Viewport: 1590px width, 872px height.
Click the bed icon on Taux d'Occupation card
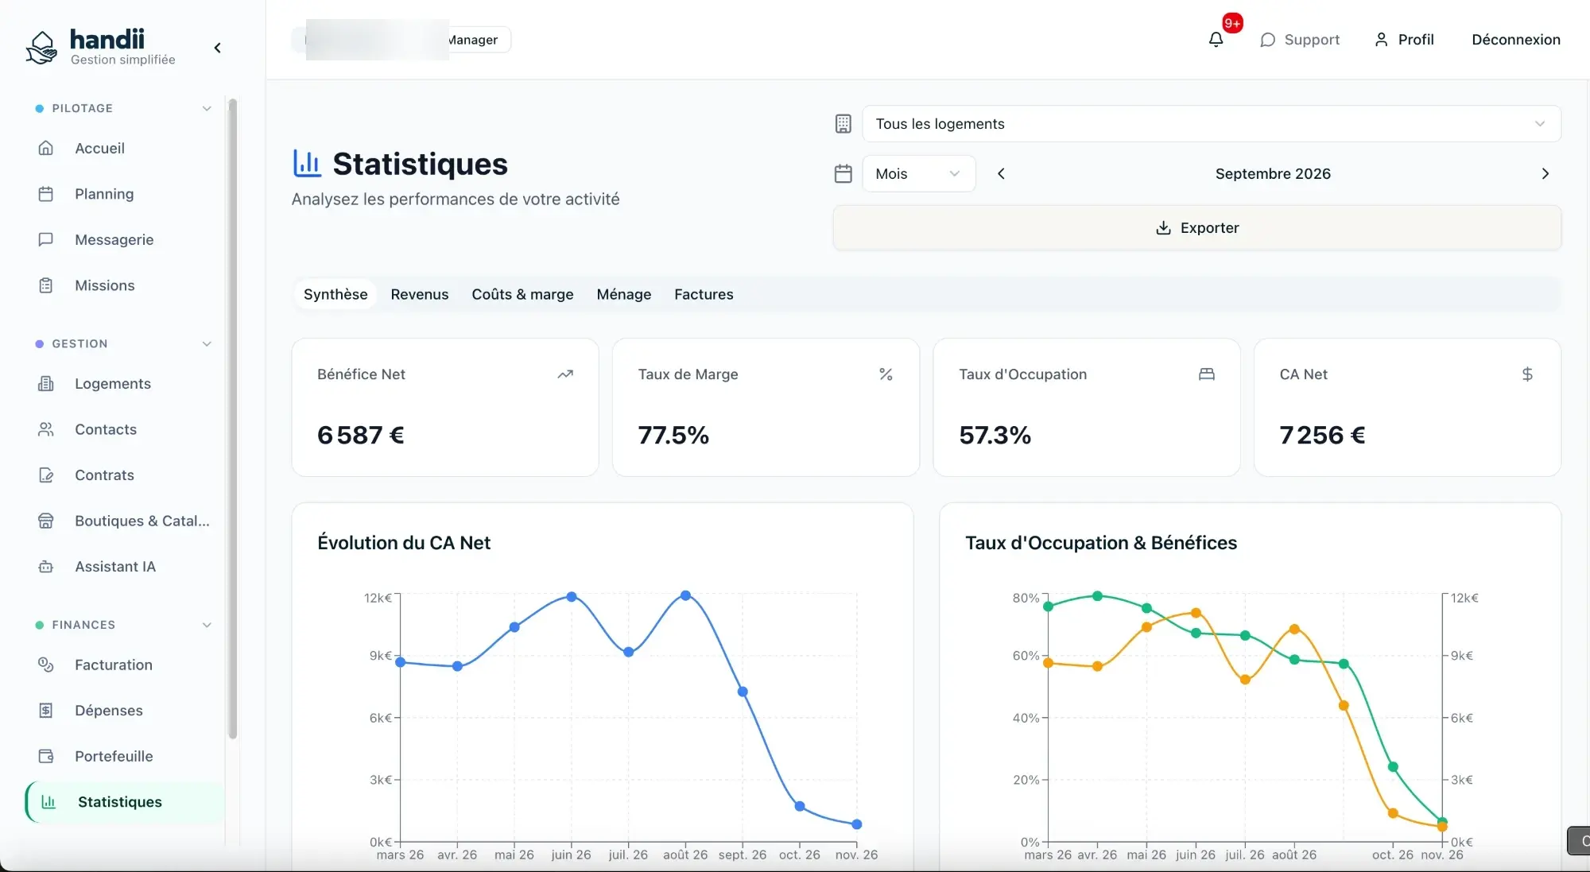click(x=1207, y=374)
